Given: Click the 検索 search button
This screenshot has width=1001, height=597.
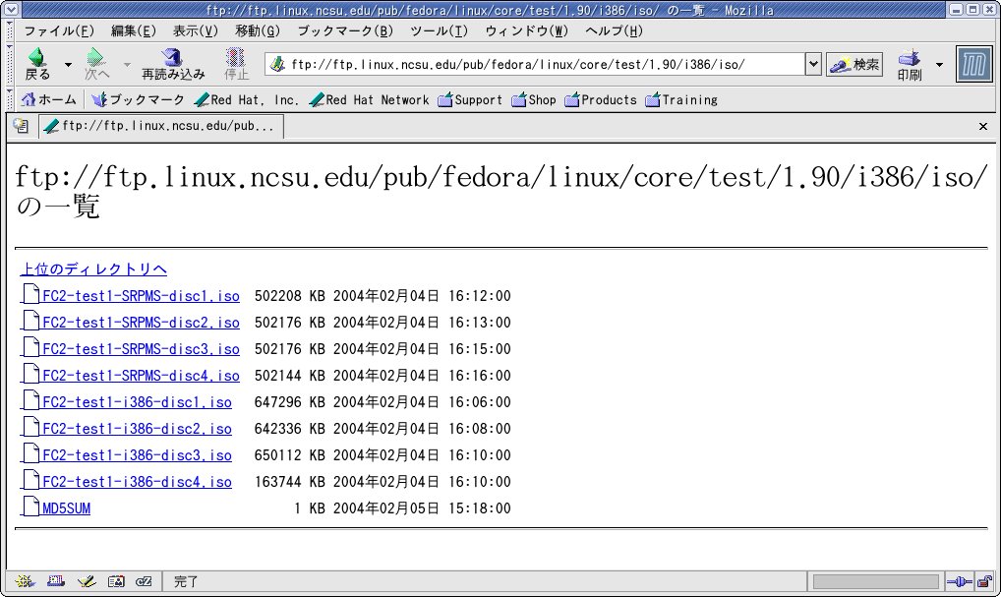Looking at the screenshot, I should (x=854, y=65).
